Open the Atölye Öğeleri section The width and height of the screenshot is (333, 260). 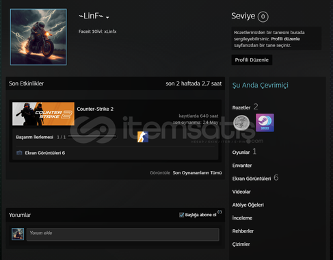pos(248,205)
